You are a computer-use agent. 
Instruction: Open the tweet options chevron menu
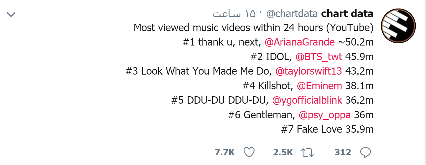point(11,14)
